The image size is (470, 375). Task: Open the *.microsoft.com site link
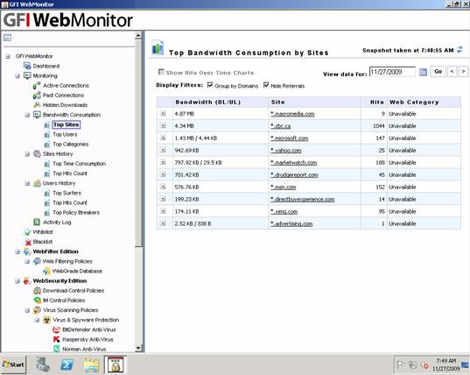pos(290,138)
